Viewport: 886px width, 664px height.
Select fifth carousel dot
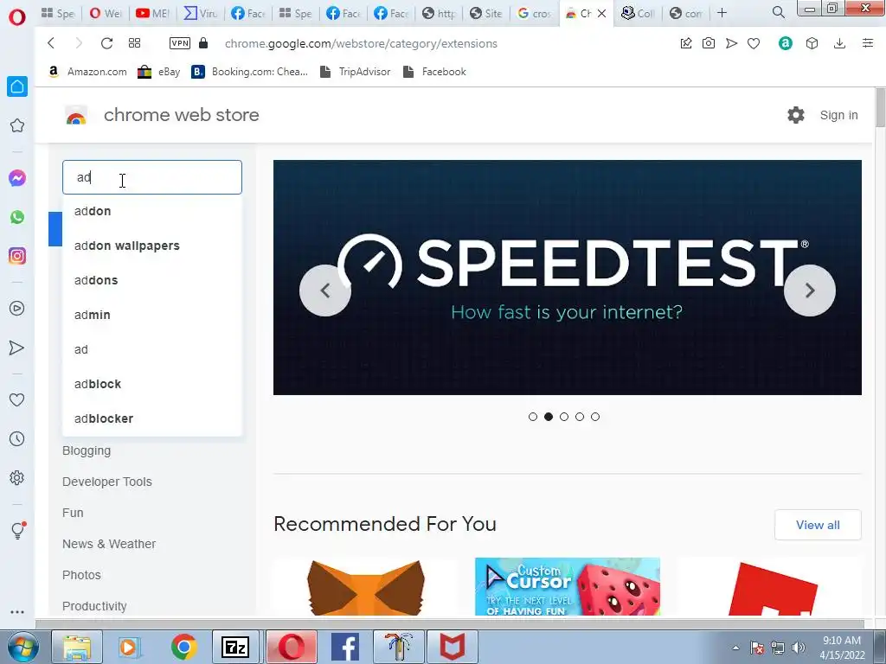pyautogui.click(x=595, y=417)
